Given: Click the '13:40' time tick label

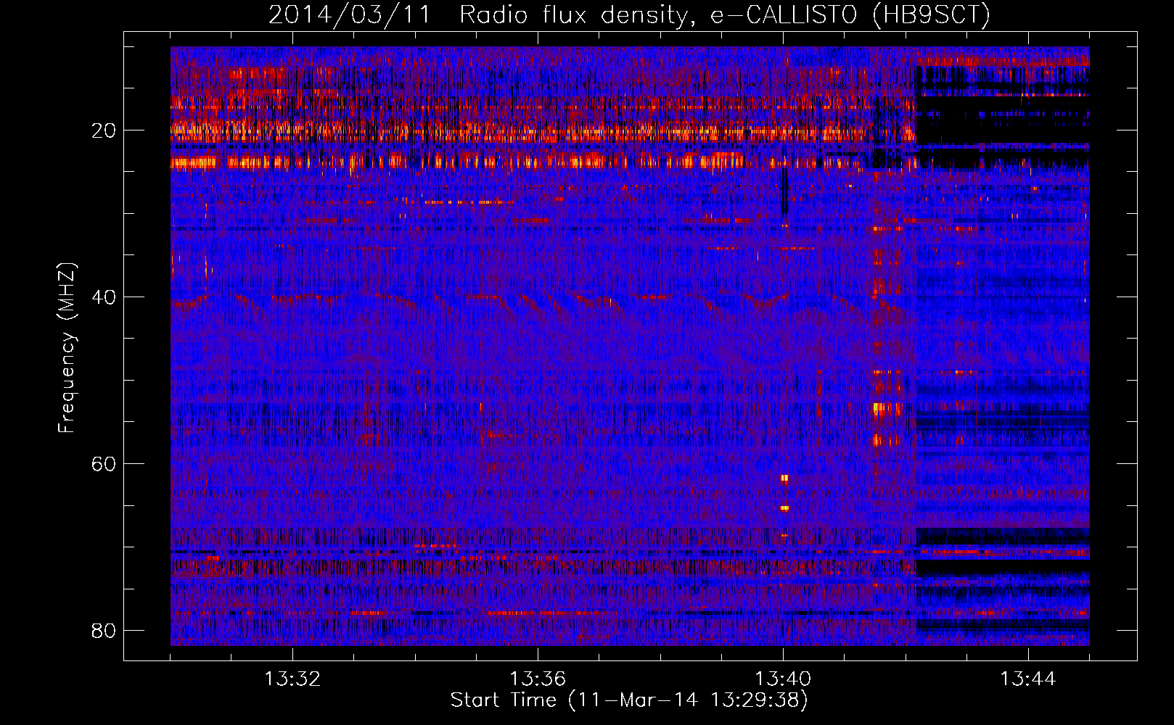Looking at the screenshot, I should click(x=783, y=679).
